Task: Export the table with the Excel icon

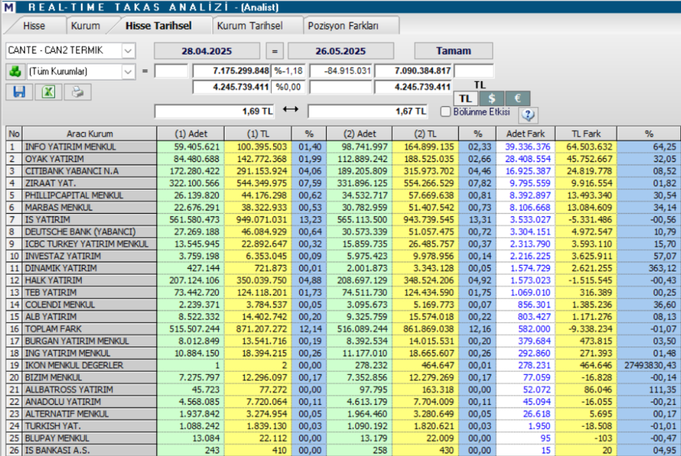Action: tap(48, 92)
